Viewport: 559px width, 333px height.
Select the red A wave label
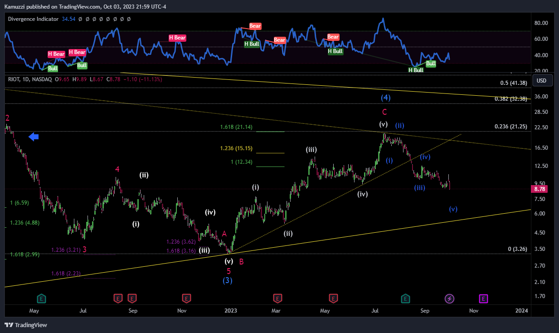(224, 234)
